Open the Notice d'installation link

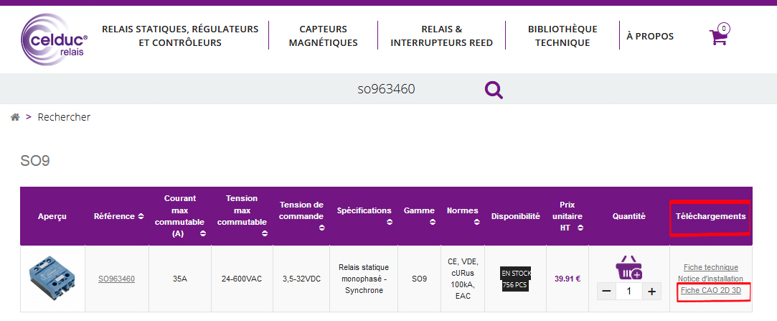(x=710, y=279)
